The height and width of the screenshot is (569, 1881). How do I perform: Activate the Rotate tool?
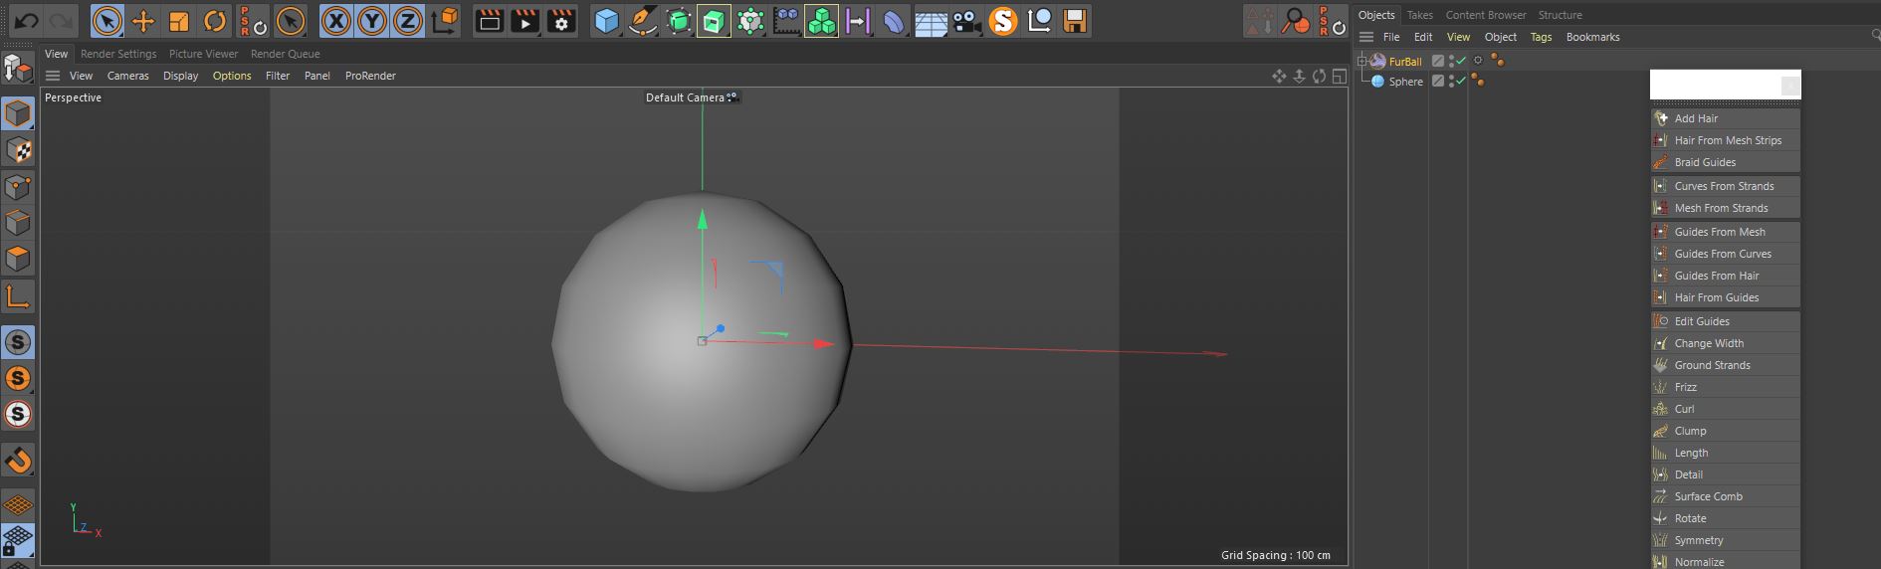[x=215, y=21]
